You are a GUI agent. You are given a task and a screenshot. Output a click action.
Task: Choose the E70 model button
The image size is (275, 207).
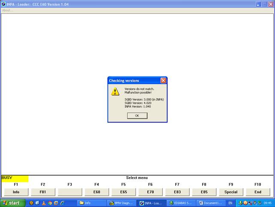(150, 192)
